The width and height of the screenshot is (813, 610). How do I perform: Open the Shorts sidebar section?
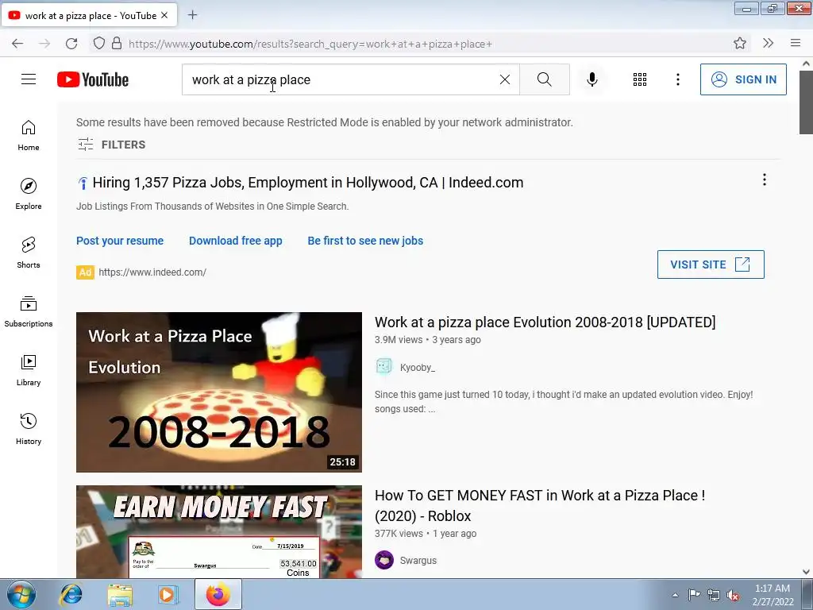point(29,253)
